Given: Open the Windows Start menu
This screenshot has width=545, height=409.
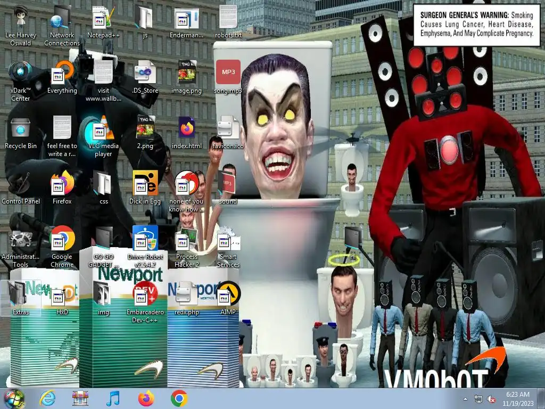Looking at the screenshot, I should click(14, 399).
